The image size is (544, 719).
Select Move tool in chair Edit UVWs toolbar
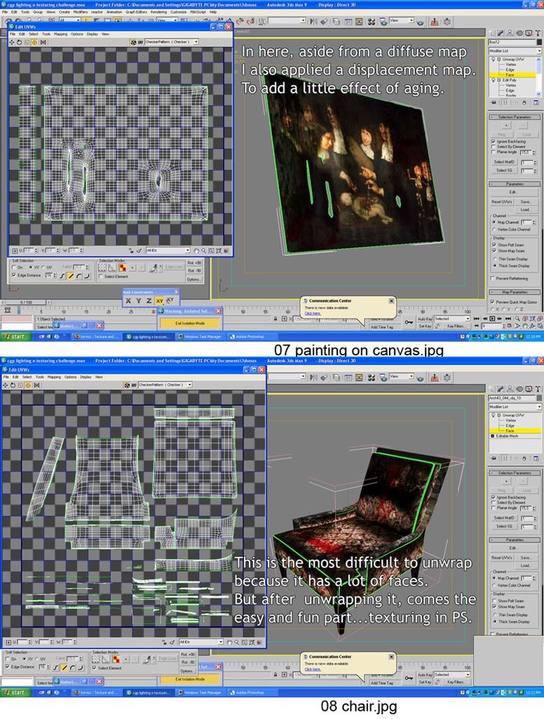pyautogui.click(x=6, y=385)
